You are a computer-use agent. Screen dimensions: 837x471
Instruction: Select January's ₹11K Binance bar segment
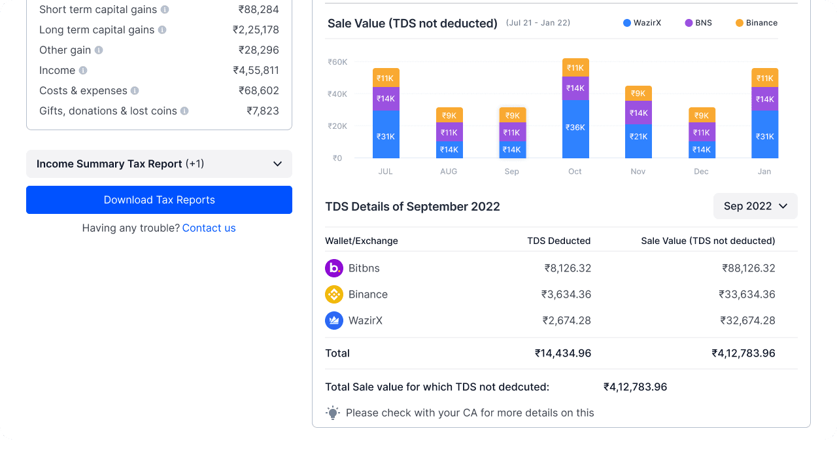[764, 77]
